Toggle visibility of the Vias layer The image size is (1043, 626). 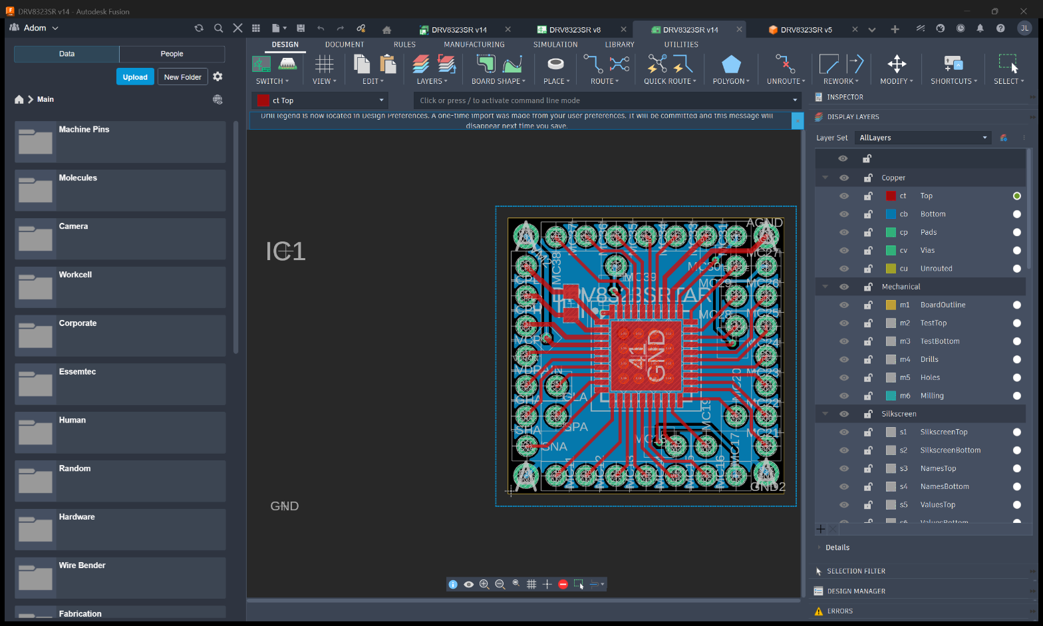[844, 250]
